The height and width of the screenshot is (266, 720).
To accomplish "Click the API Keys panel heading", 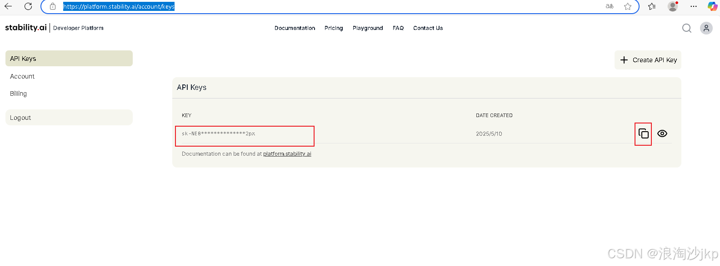I will click(191, 87).
